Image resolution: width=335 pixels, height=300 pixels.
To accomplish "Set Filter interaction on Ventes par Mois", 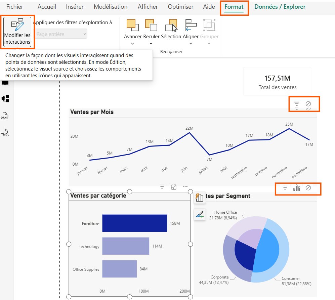I will pos(297,104).
